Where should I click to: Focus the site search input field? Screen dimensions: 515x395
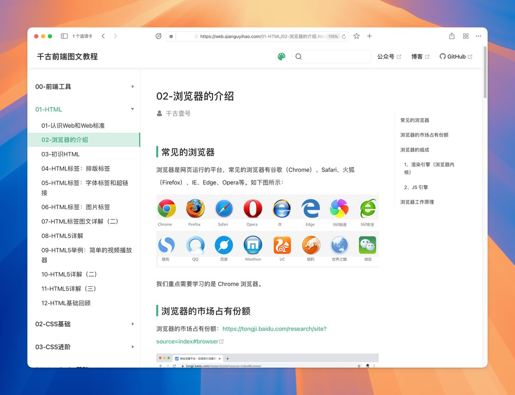331,57
